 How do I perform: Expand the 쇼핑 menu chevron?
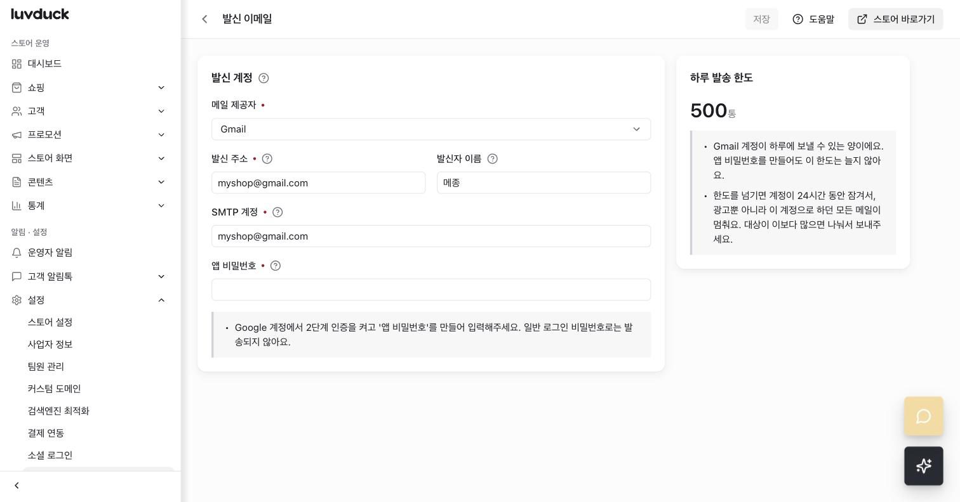point(161,87)
